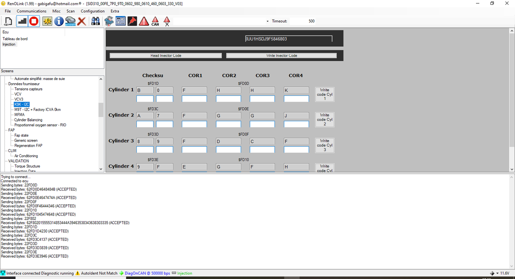This screenshot has width=515, height=279.
Task: Select the Cylinder Balancing tree item
Action: point(28,120)
